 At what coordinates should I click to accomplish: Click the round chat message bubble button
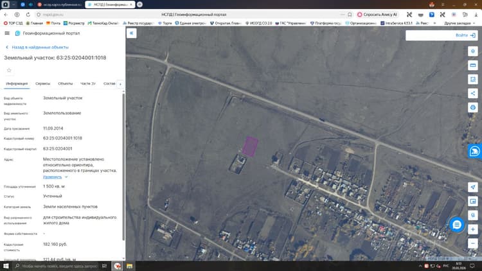(x=457, y=225)
